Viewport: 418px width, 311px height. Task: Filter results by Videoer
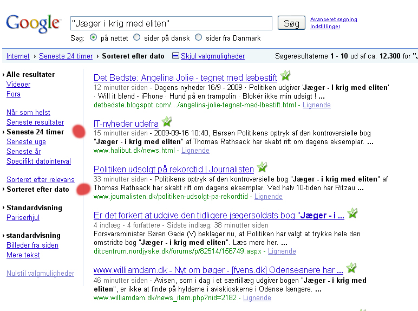tap(18, 85)
